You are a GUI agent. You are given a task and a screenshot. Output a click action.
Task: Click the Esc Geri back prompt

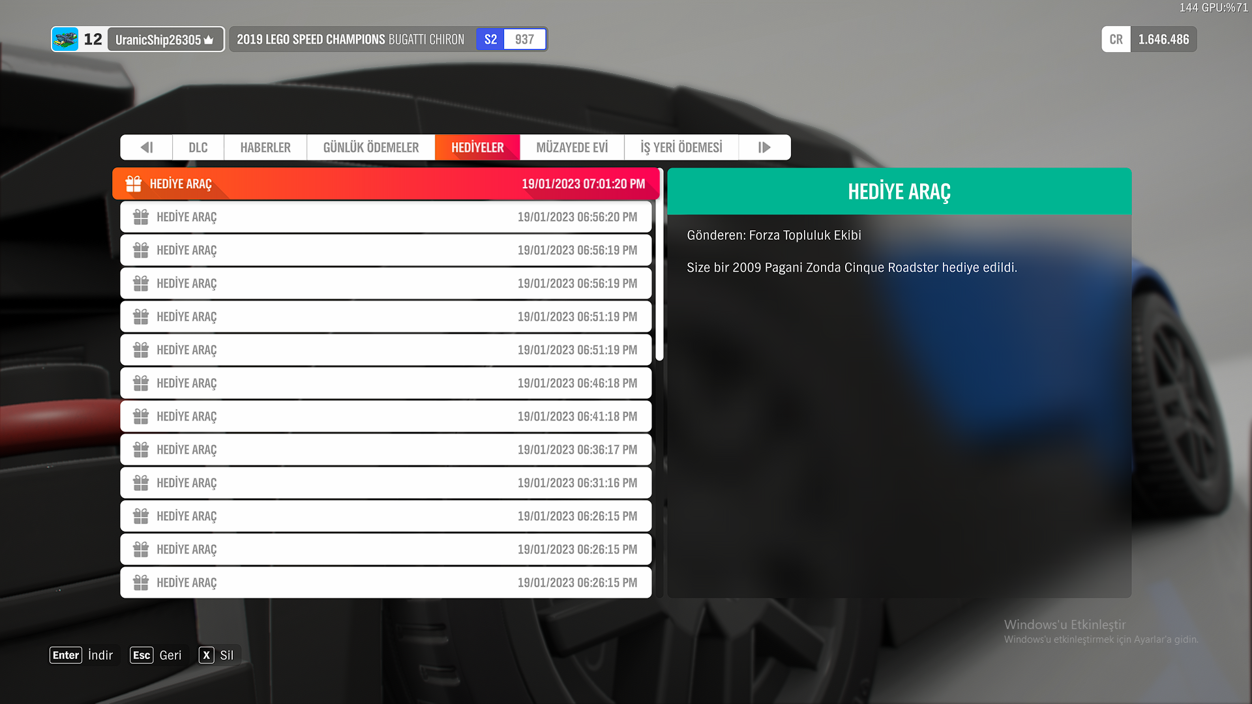[x=156, y=655]
